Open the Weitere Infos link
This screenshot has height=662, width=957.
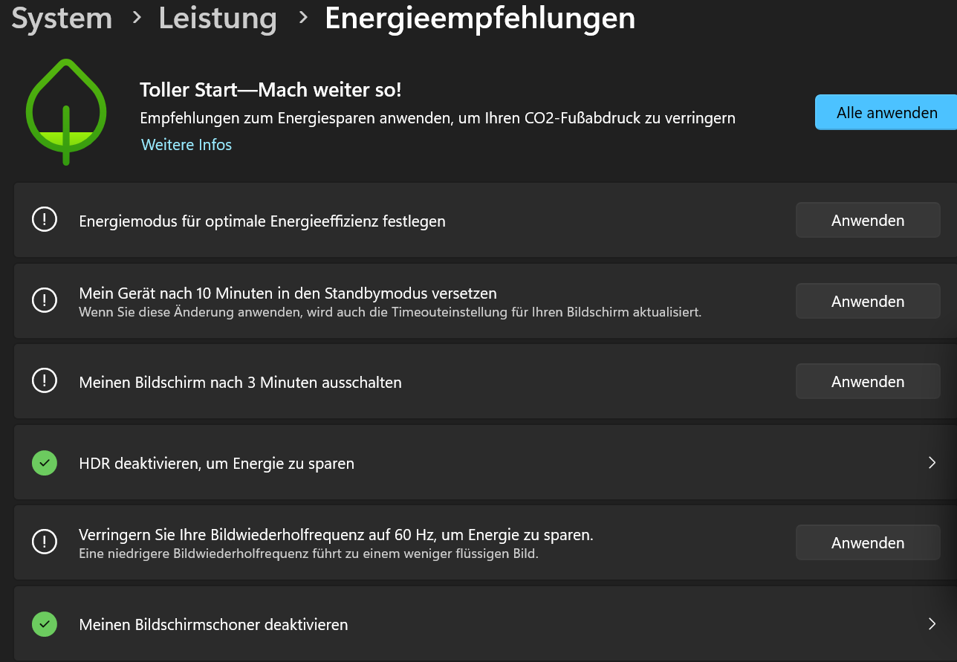(186, 145)
